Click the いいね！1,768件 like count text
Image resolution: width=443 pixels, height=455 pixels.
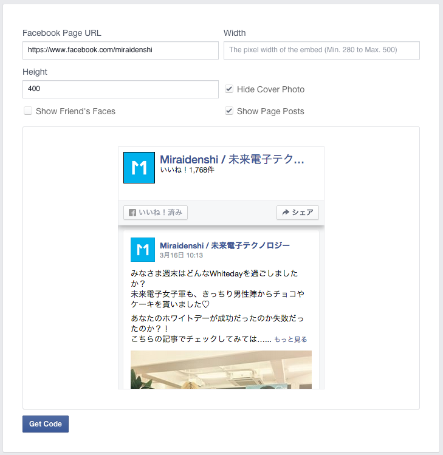click(187, 170)
